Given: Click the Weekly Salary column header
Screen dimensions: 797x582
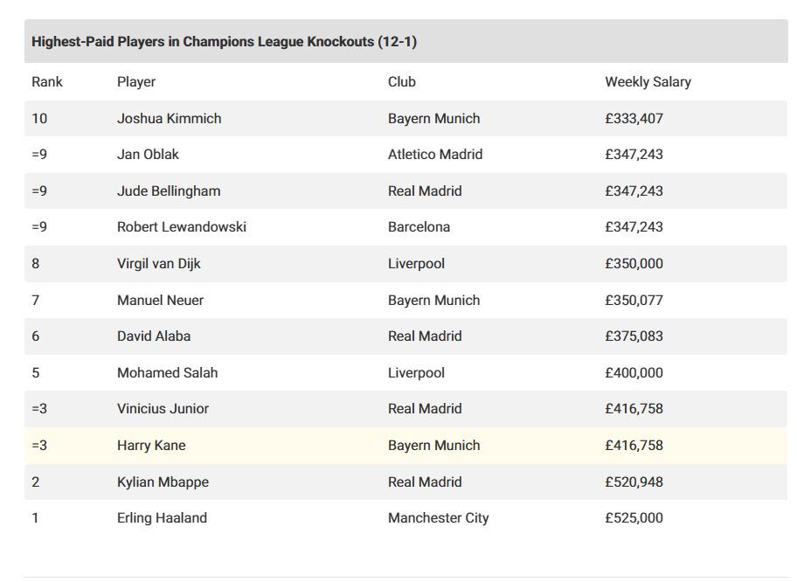Looking at the screenshot, I should 648,82.
